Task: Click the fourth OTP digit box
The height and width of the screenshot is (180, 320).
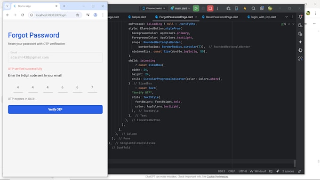Action: [x=63, y=88]
